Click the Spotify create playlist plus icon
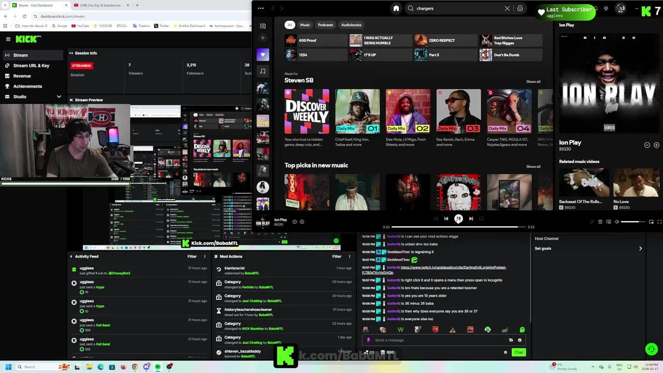 (x=263, y=38)
